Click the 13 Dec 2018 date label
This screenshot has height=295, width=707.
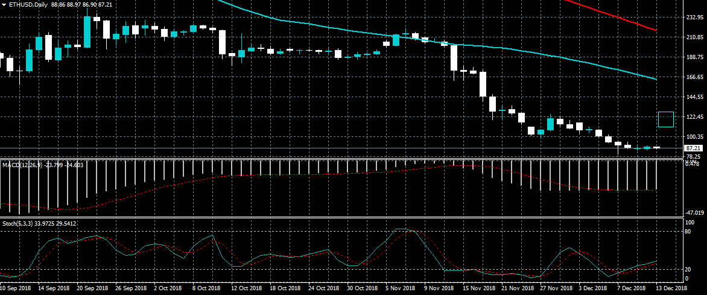click(670, 289)
